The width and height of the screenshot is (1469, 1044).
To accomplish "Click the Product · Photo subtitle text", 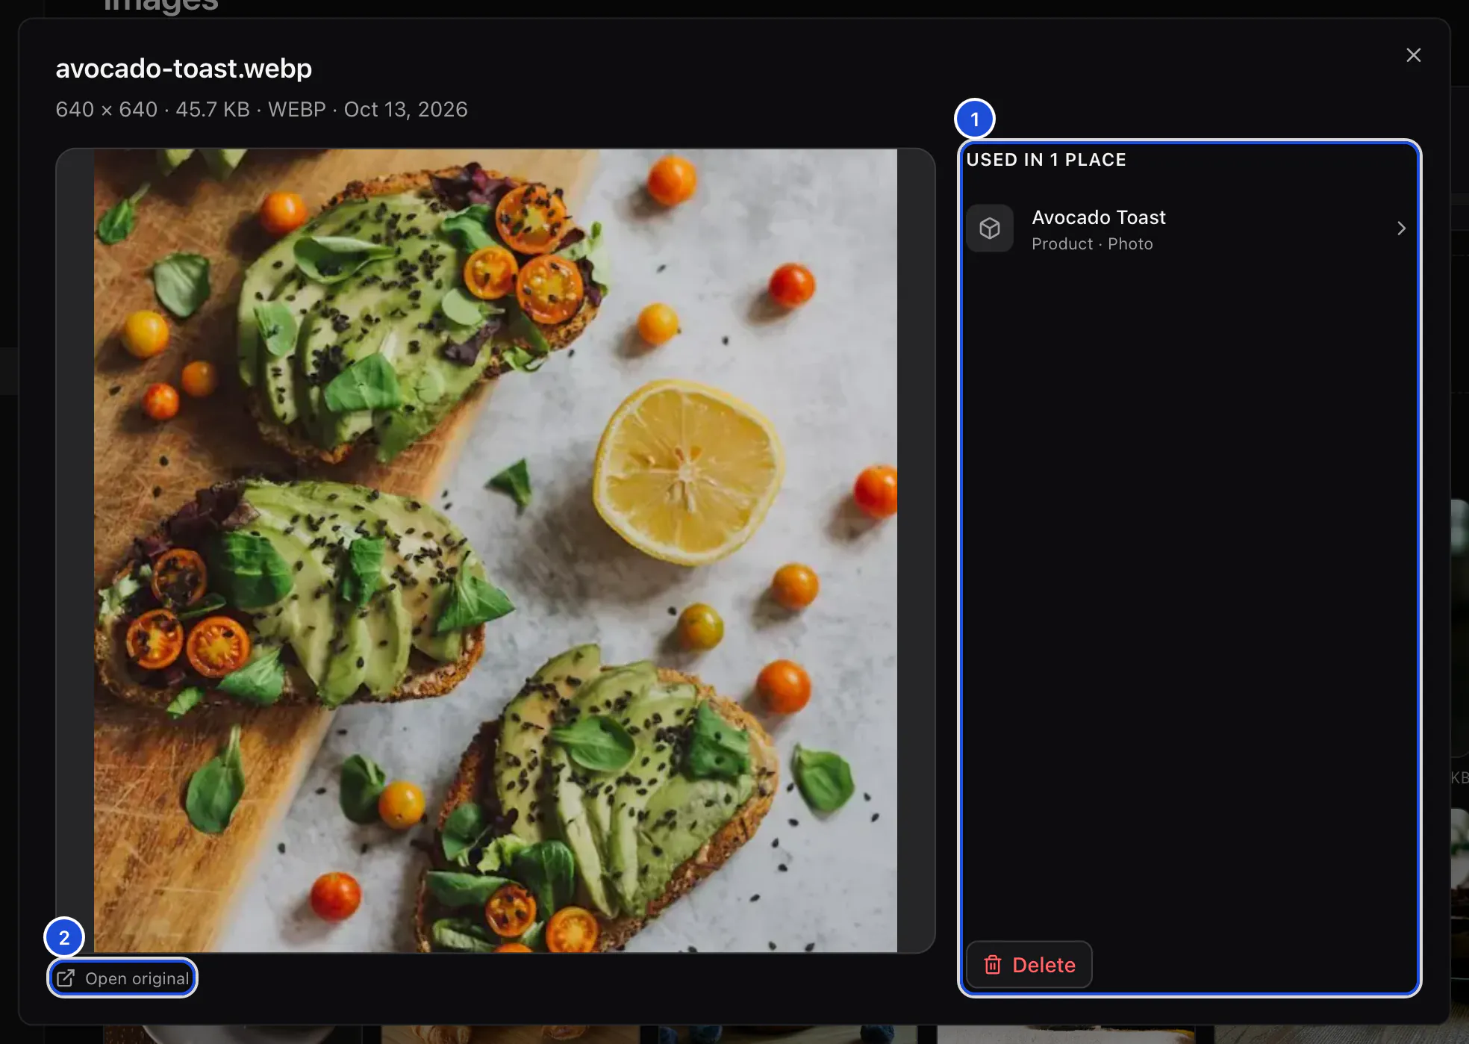I will (1092, 244).
